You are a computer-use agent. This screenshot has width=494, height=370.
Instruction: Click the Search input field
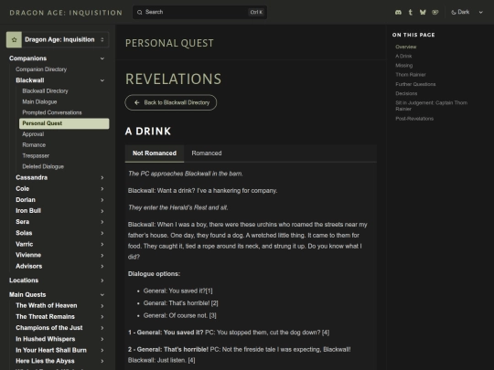pos(199,12)
